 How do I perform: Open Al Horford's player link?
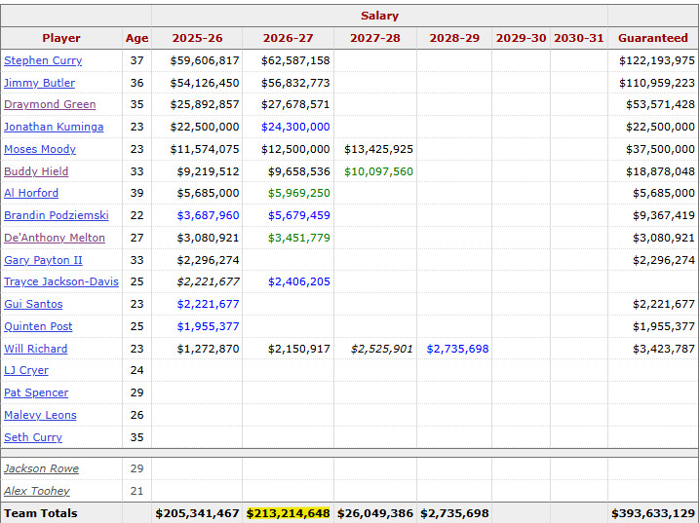31,193
